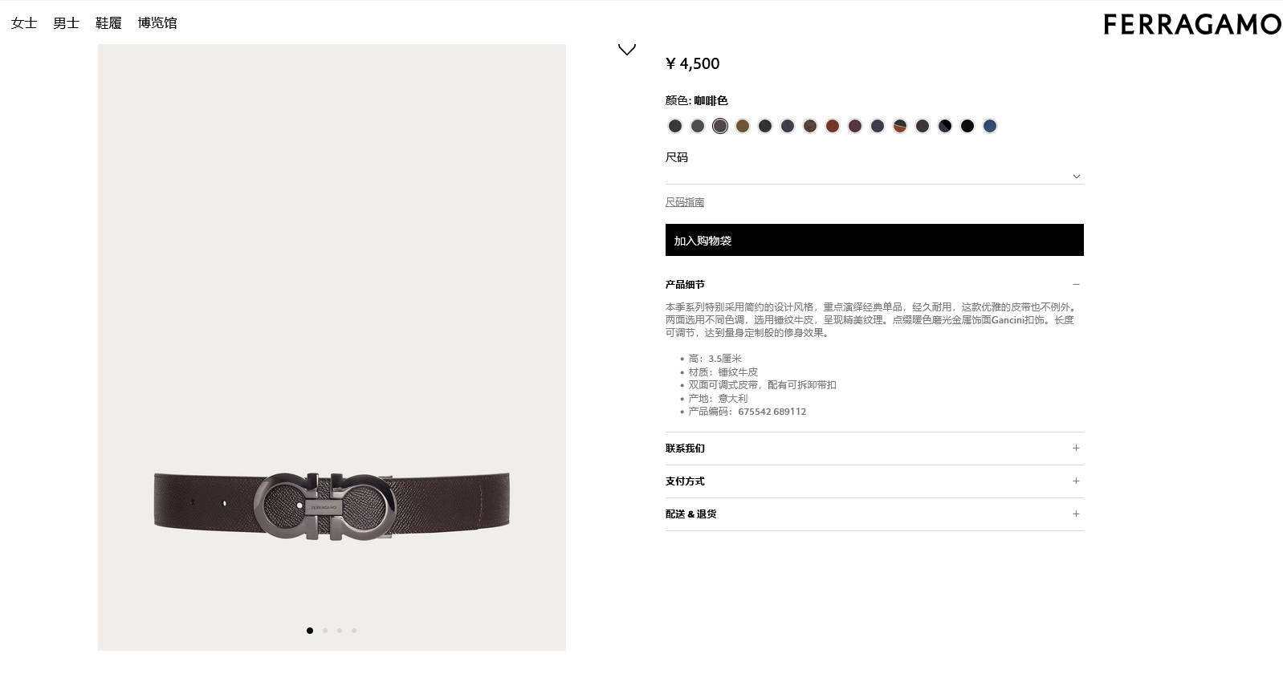1283x678 pixels.
Task: Select the burgundy color swatch
Action: click(855, 126)
